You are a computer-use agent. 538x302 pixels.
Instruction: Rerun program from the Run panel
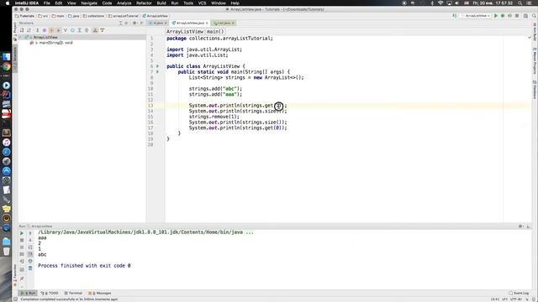click(22, 233)
